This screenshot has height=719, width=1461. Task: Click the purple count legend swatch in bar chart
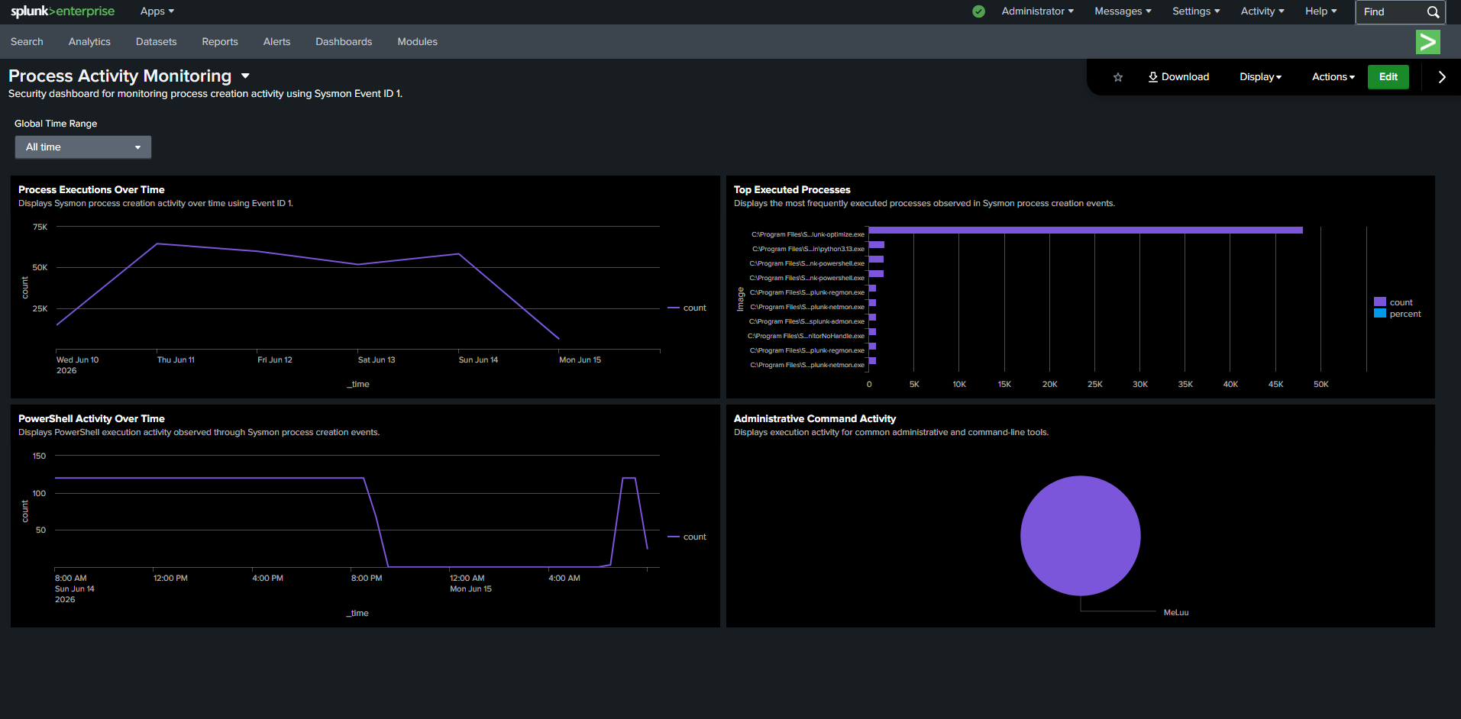click(1379, 302)
